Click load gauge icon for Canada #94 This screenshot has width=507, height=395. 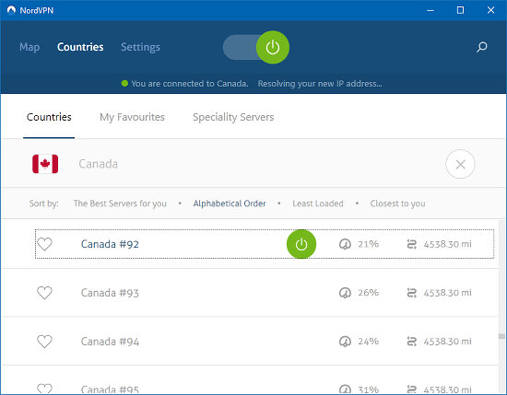coord(345,342)
